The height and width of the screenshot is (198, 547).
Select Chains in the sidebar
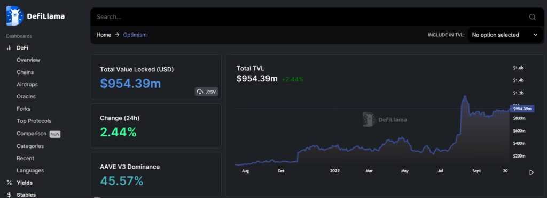(x=25, y=72)
